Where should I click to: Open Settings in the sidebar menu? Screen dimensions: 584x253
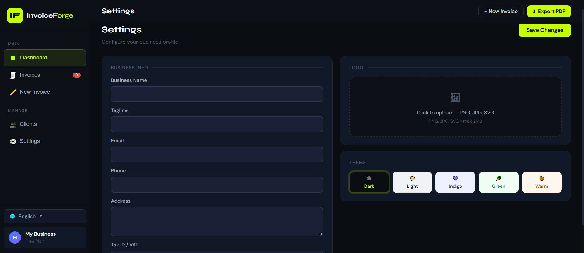click(x=45, y=141)
